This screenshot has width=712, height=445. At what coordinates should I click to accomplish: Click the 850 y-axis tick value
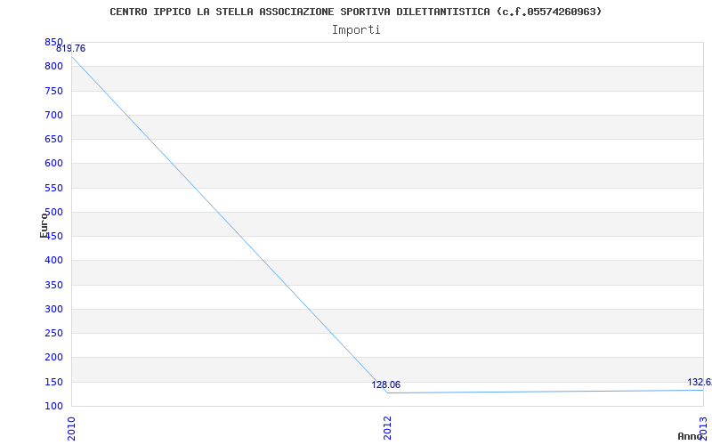point(53,42)
